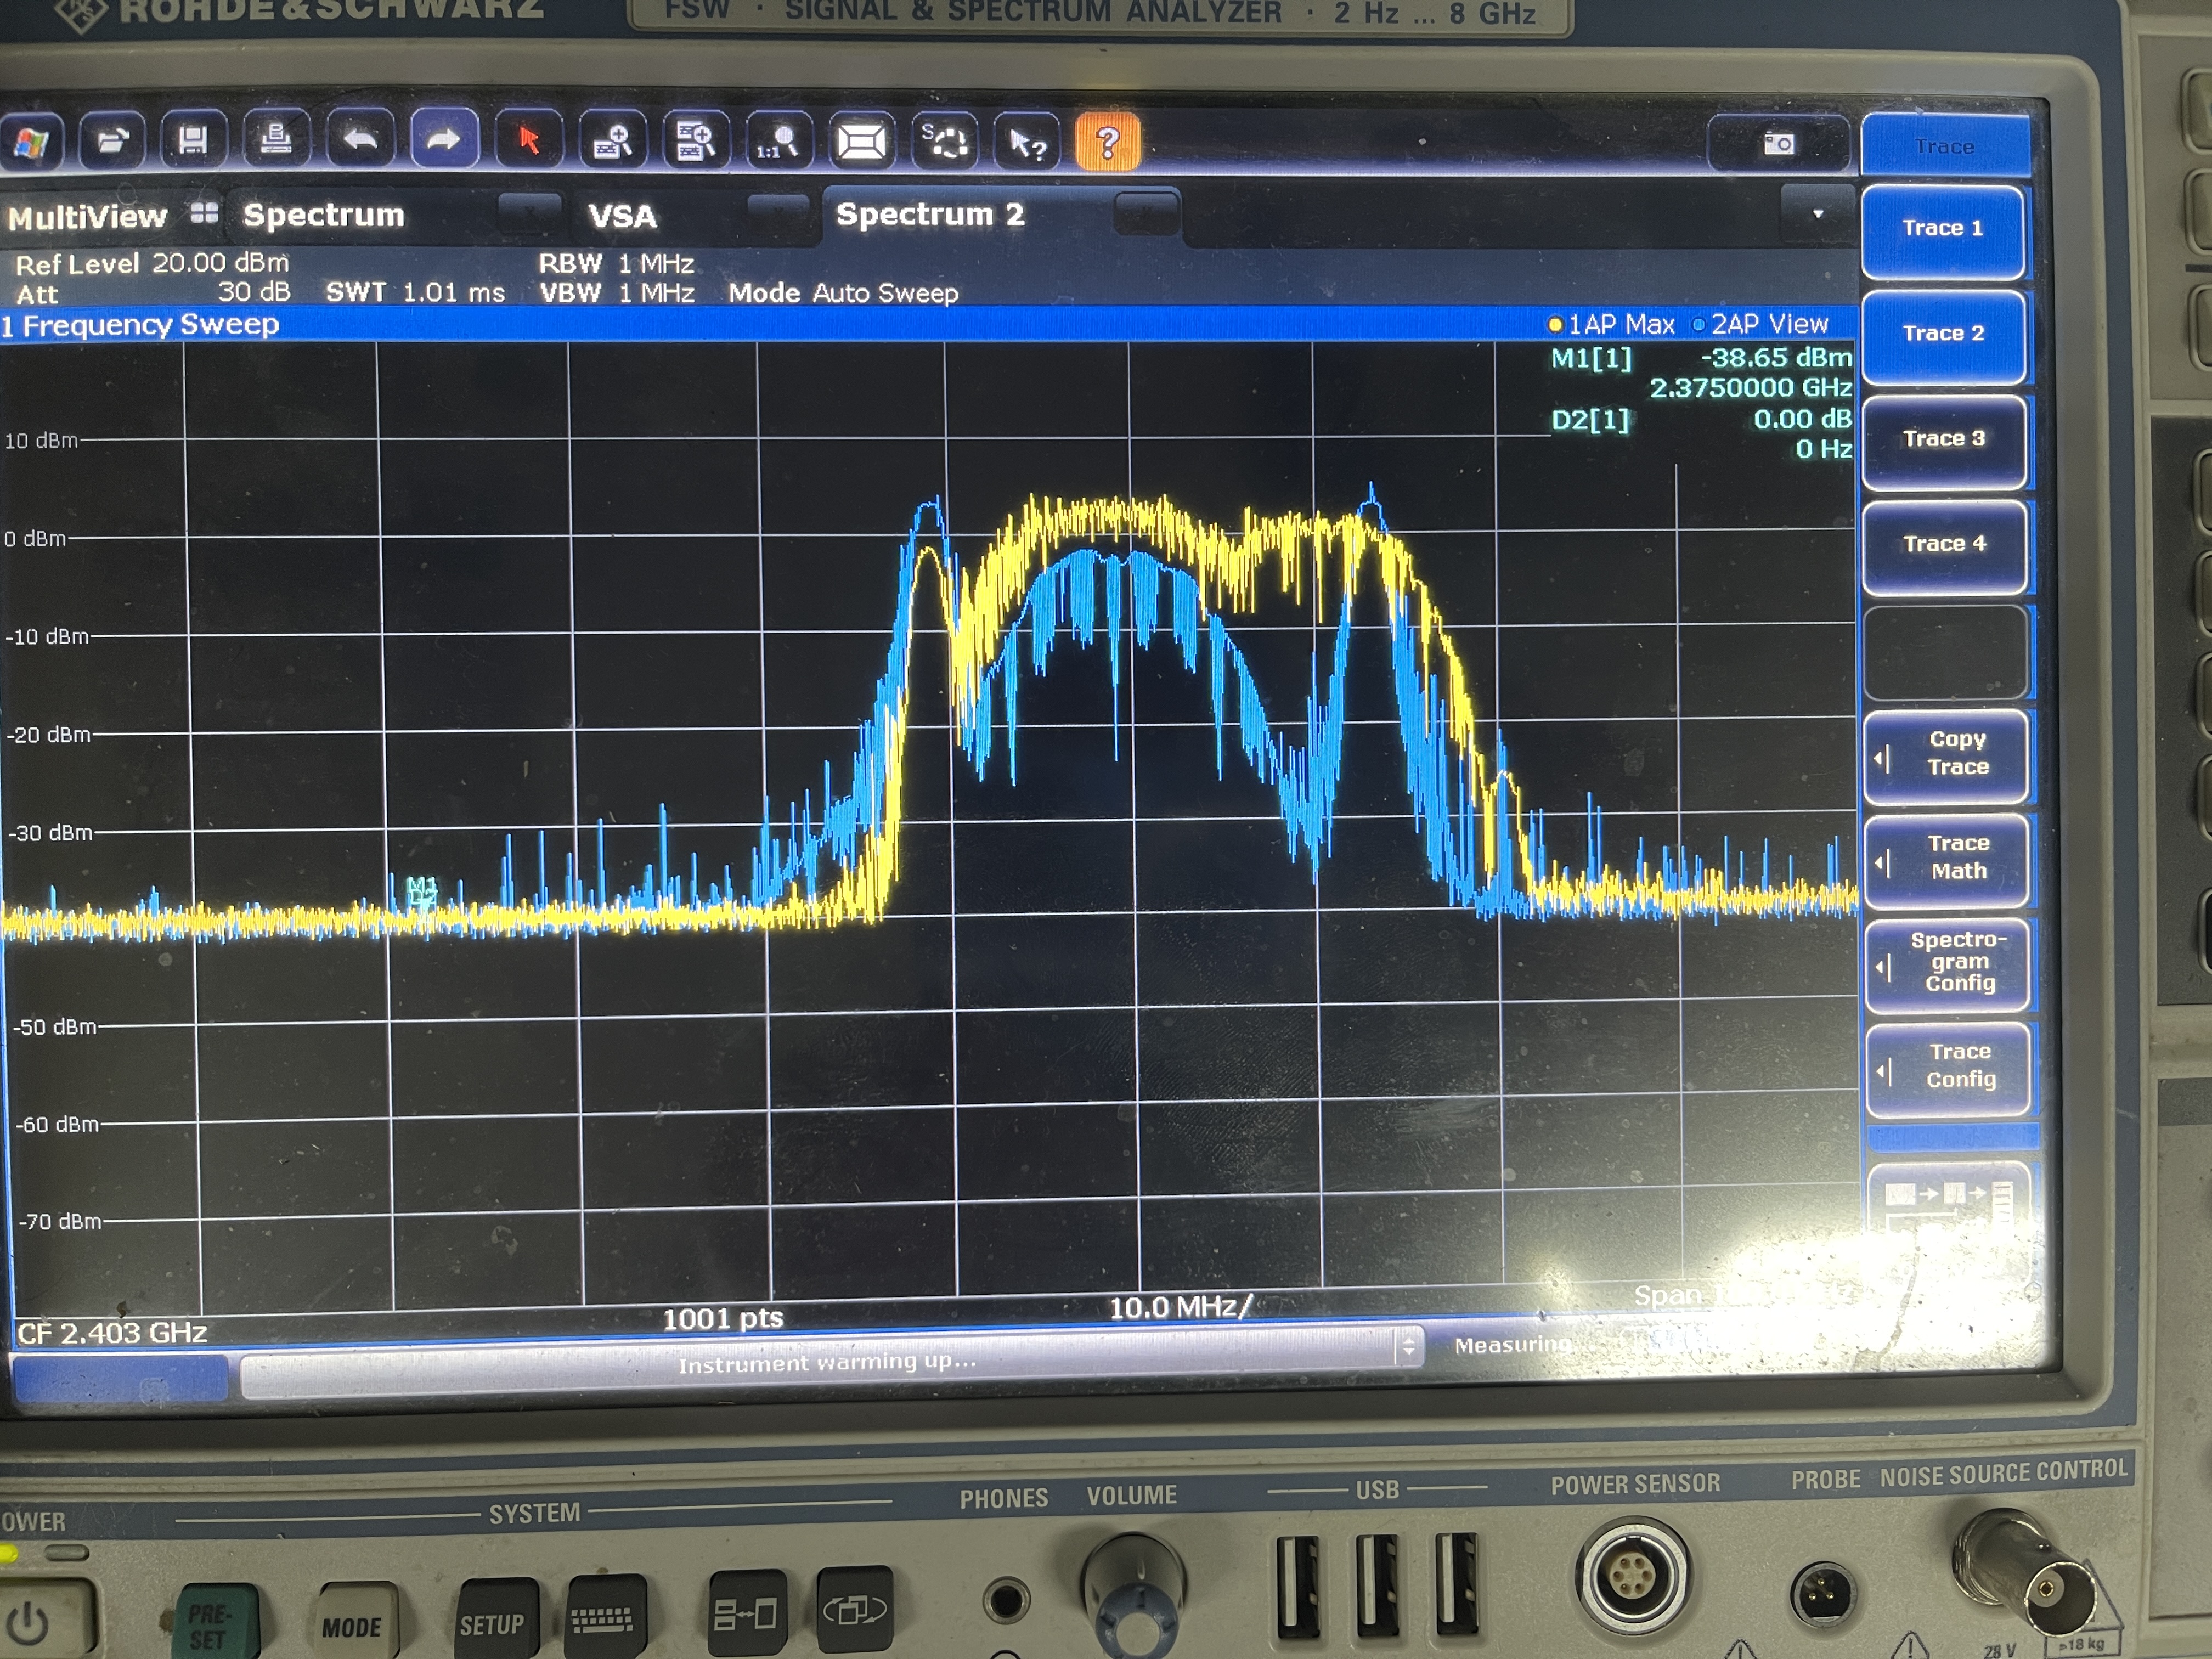Click the SWT 1.01 ms sweep time
The width and height of the screenshot is (2212, 1659).
click(415, 292)
